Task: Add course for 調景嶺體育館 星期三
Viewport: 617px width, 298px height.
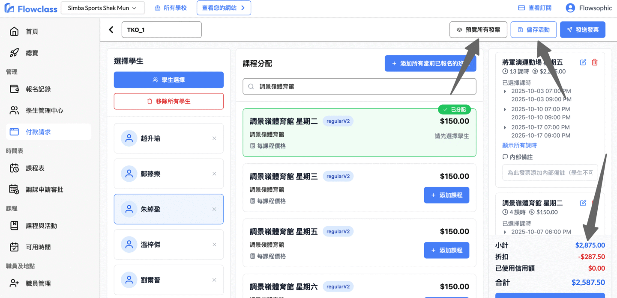Action: [446, 195]
